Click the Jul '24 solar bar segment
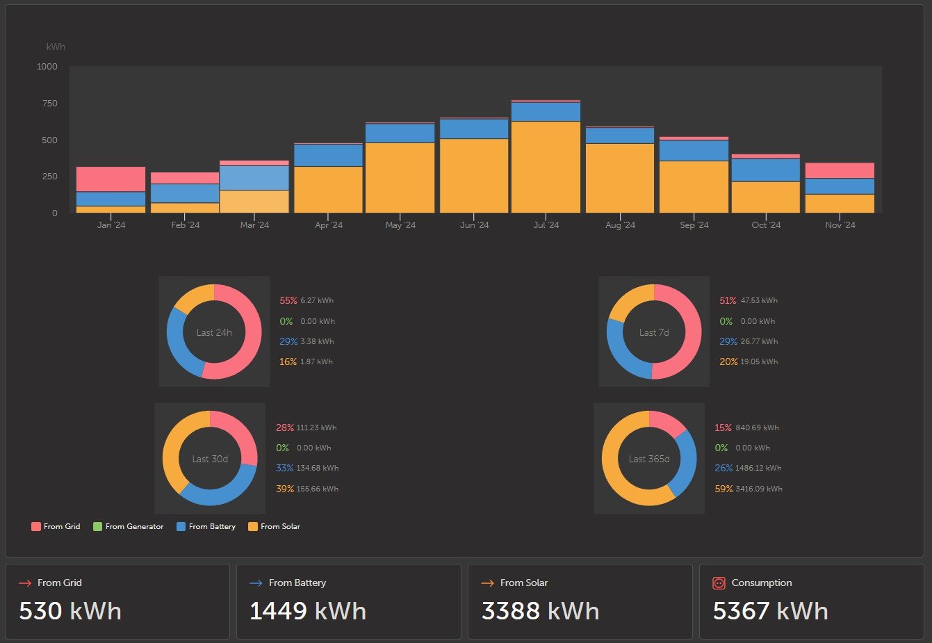Viewport: 932px width, 643px height. 546,167
